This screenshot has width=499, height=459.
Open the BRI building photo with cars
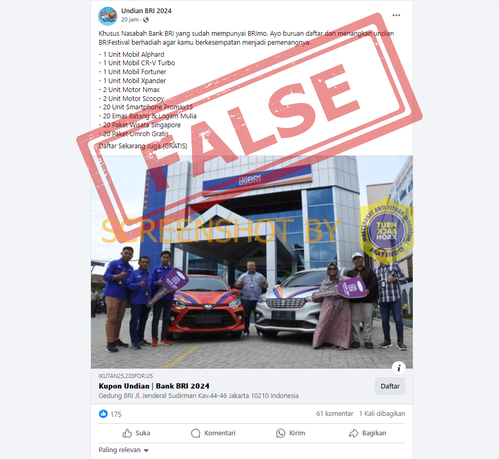tap(252, 262)
